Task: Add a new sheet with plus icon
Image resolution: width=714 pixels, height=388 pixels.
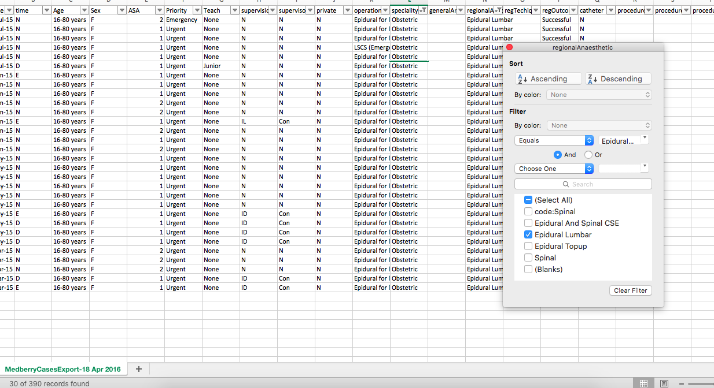Action: tap(138, 369)
